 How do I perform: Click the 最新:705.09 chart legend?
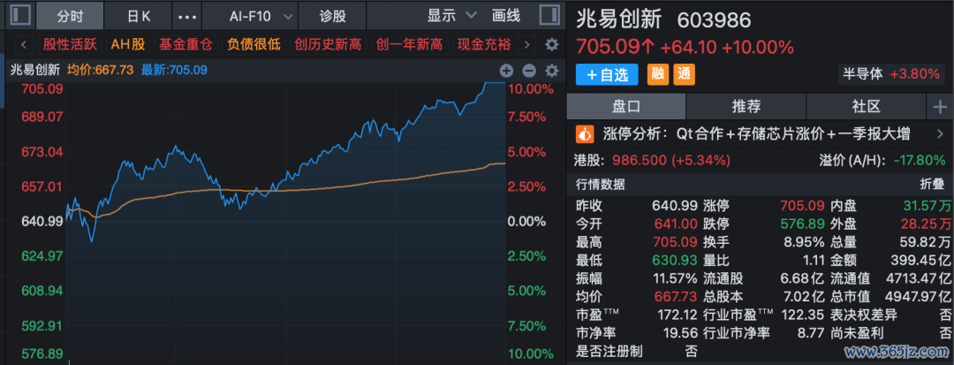174,69
